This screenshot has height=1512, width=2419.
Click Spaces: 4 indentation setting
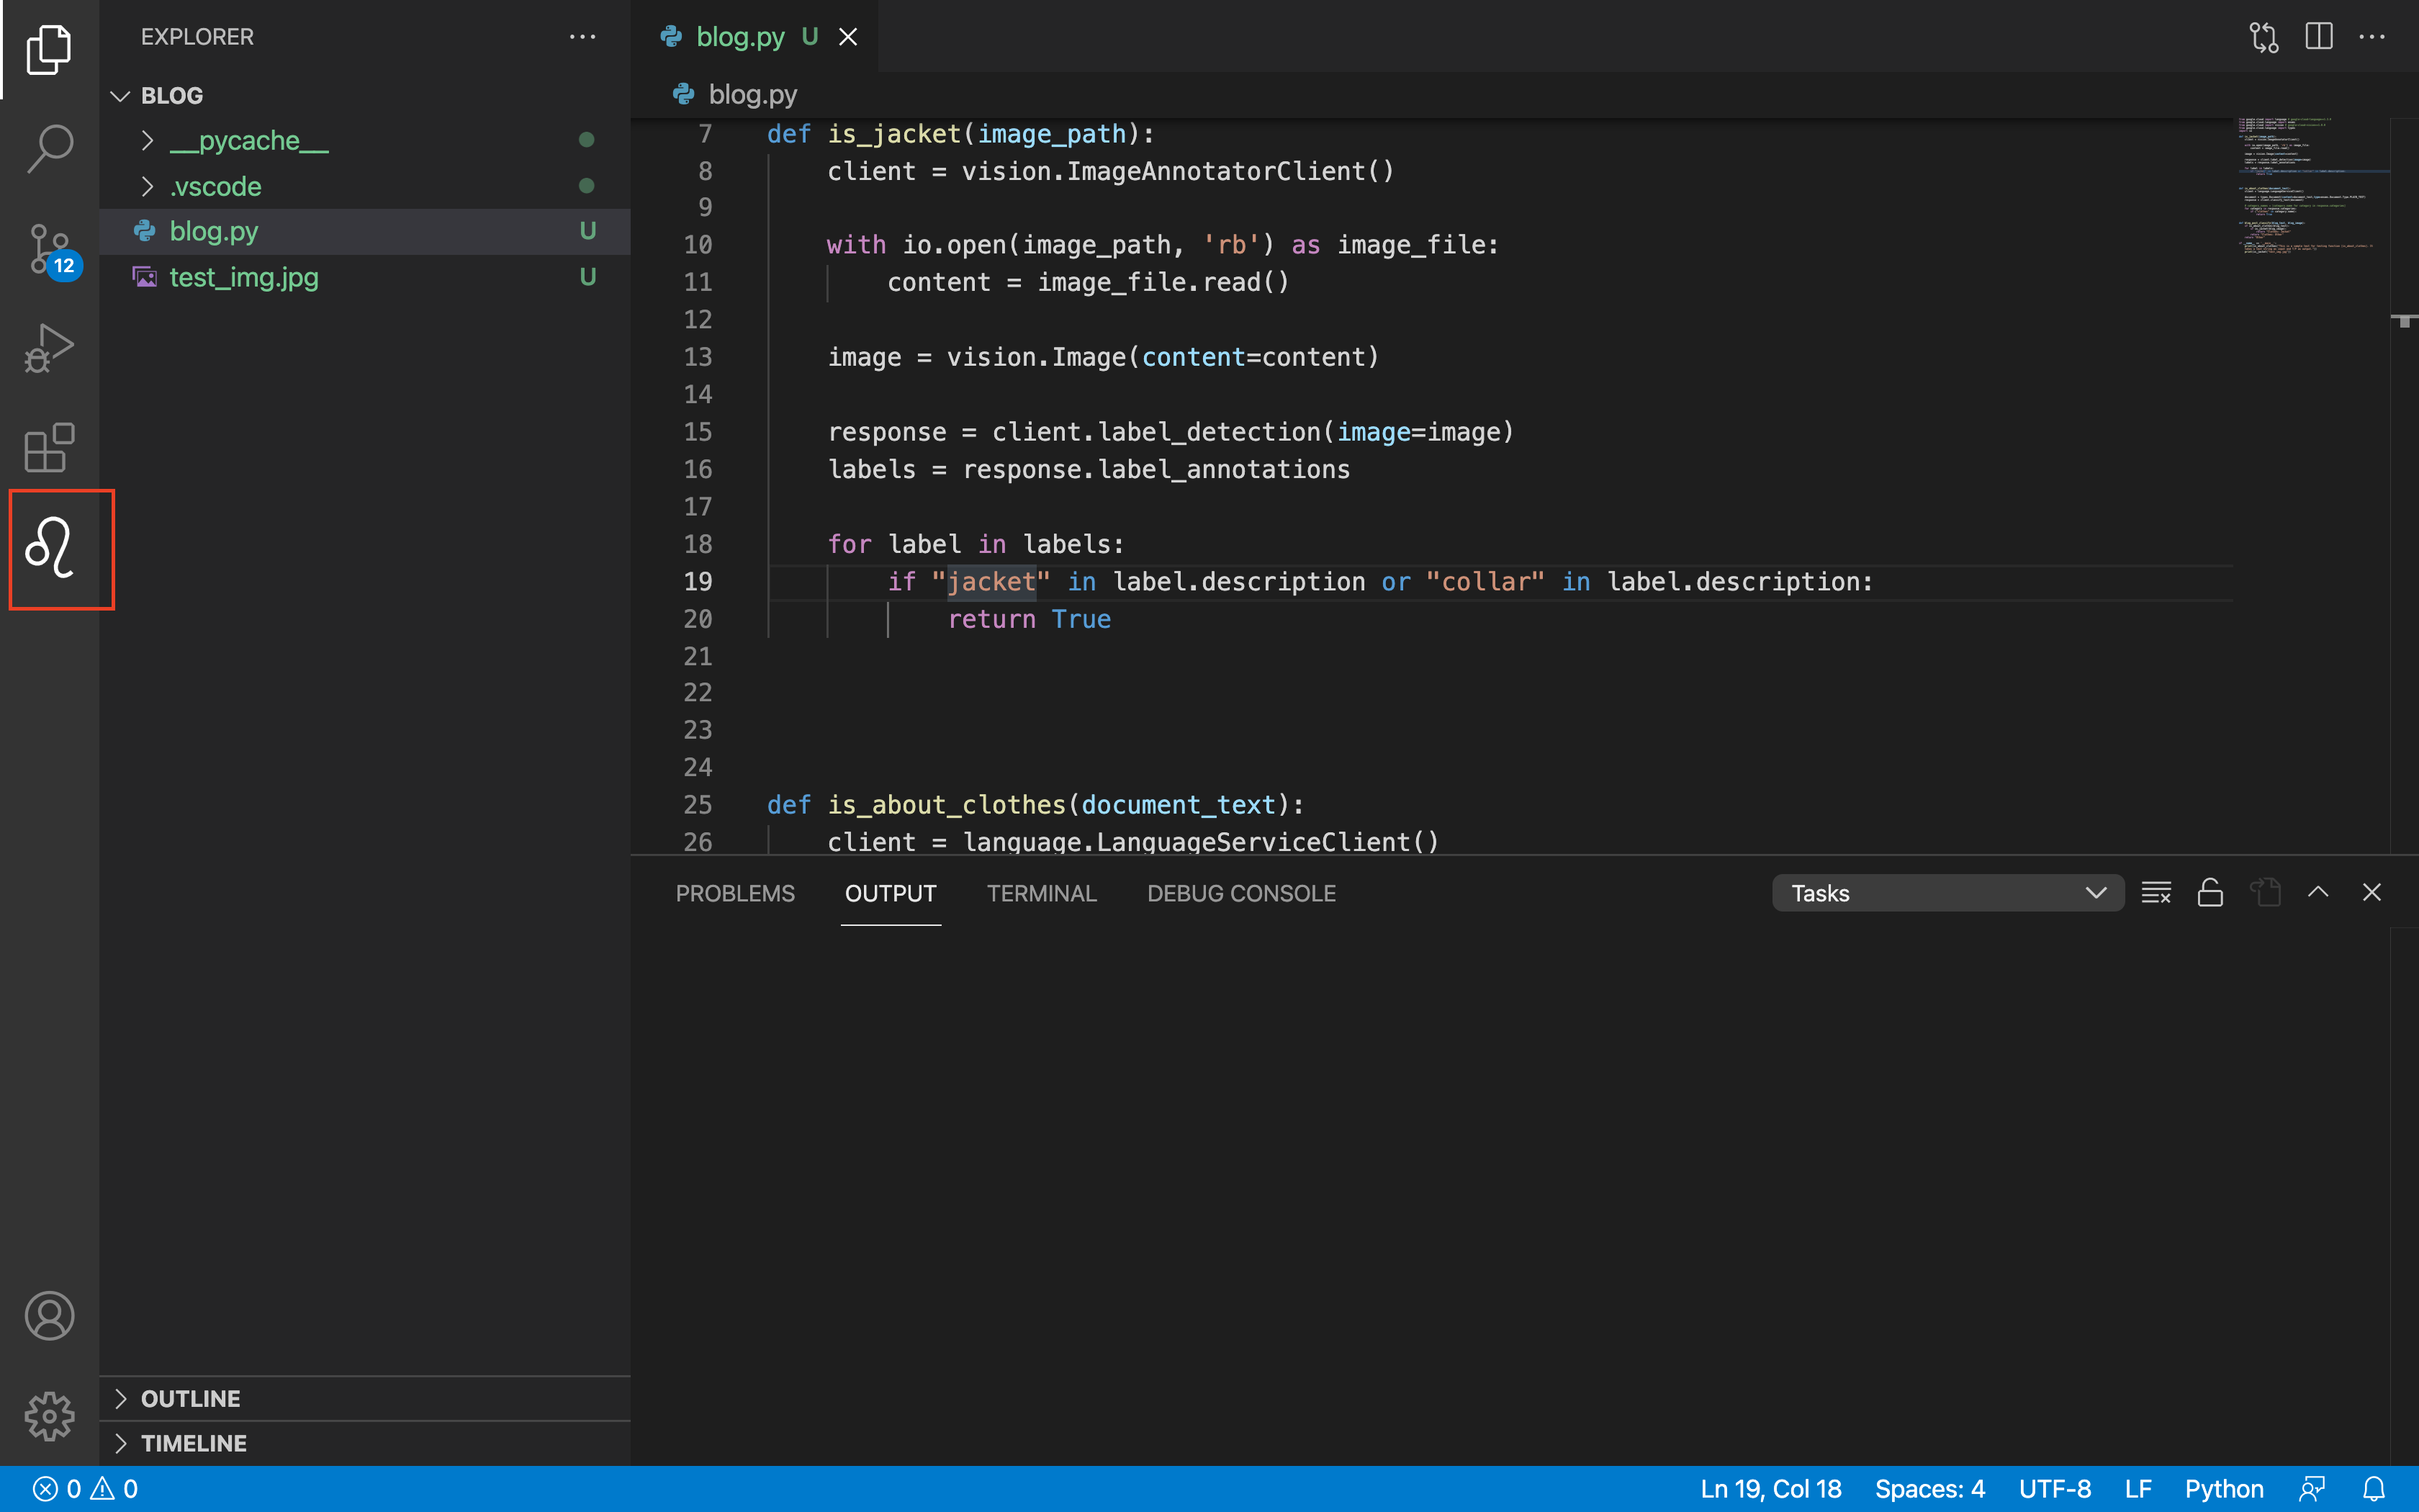pos(1929,1489)
